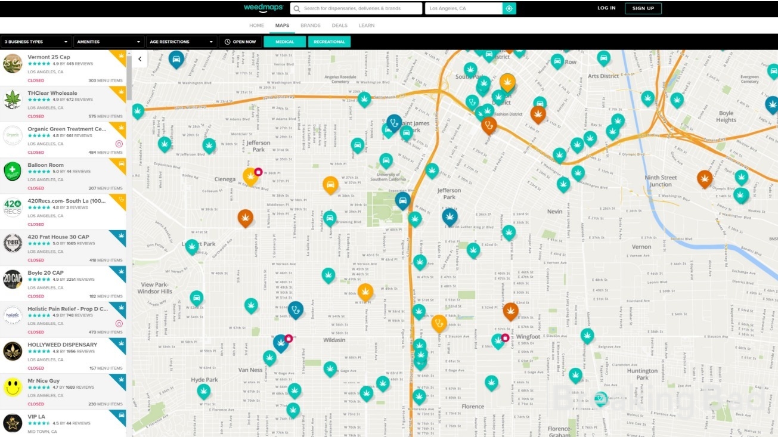Go to the Home tab

point(256,26)
